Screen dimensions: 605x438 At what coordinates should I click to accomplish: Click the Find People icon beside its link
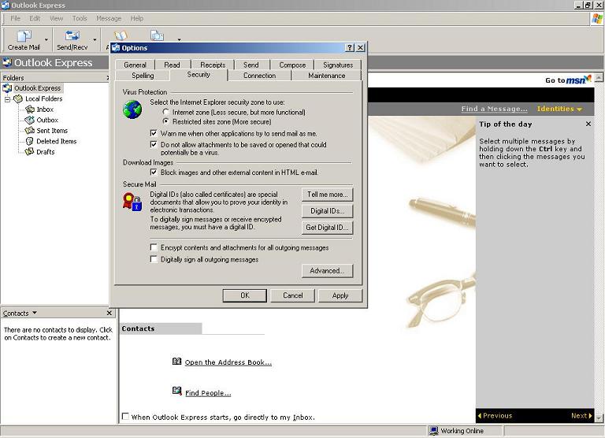(176, 391)
